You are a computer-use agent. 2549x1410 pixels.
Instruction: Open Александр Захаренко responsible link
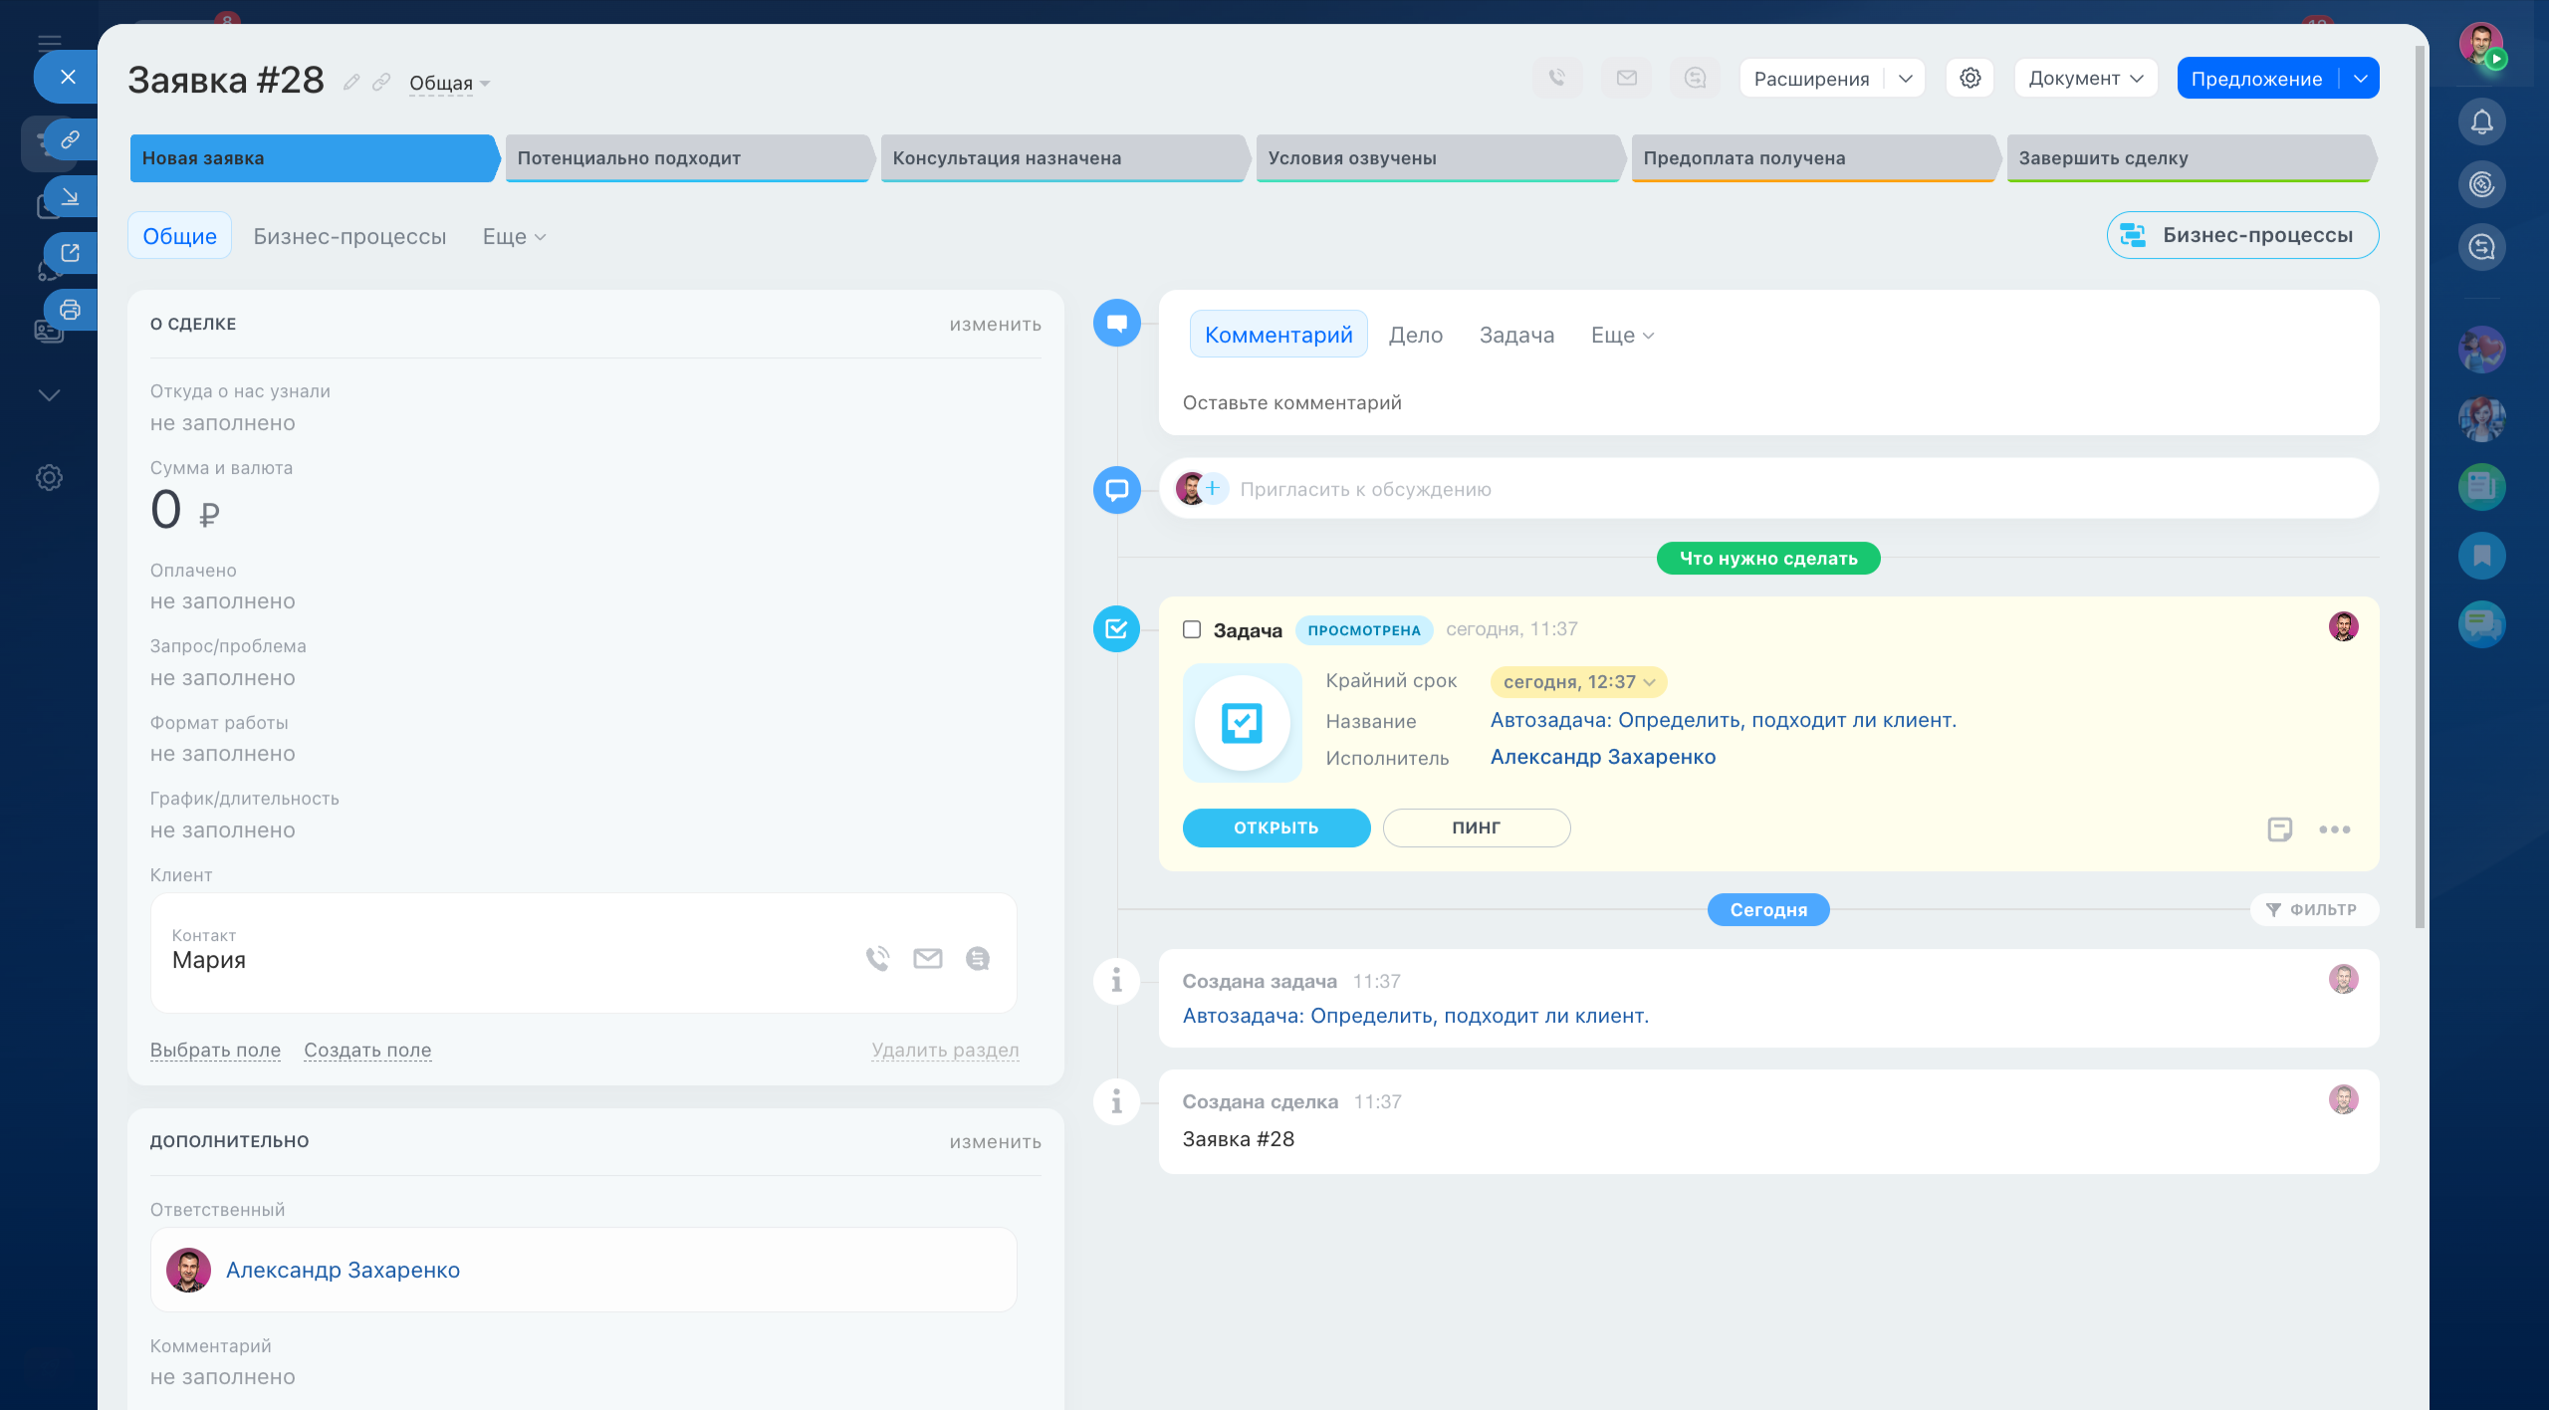pyautogui.click(x=343, y=1270)
